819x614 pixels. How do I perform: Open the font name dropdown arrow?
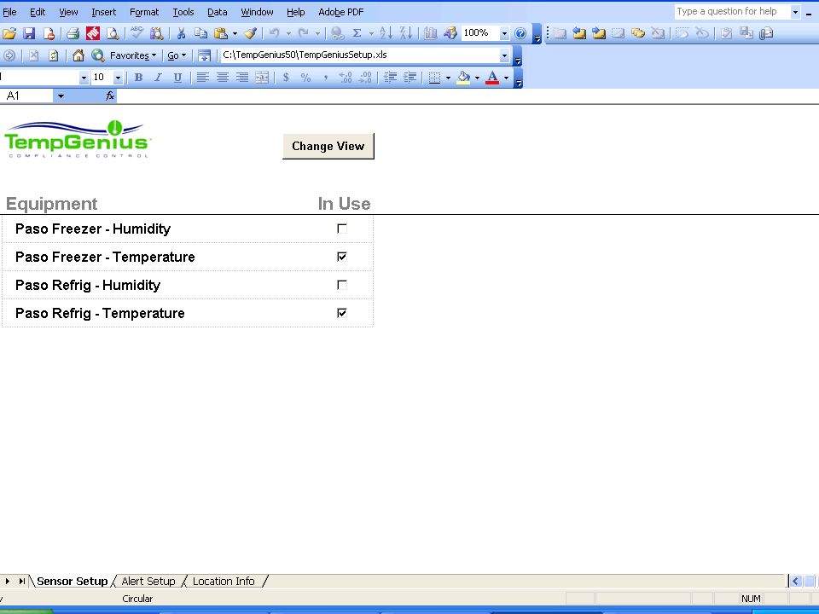84,78
